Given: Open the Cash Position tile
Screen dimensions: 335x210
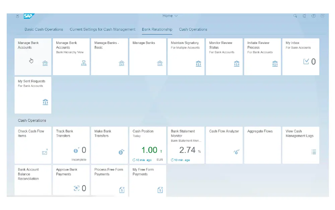Looking at the screenshot, I should 147,145.
